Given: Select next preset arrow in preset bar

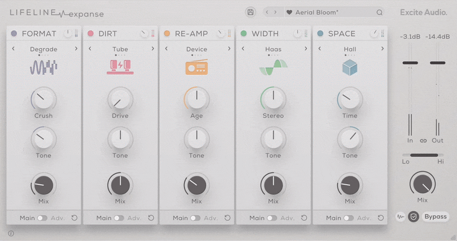Looking at the screenshot, I should [x=276, y=12].
